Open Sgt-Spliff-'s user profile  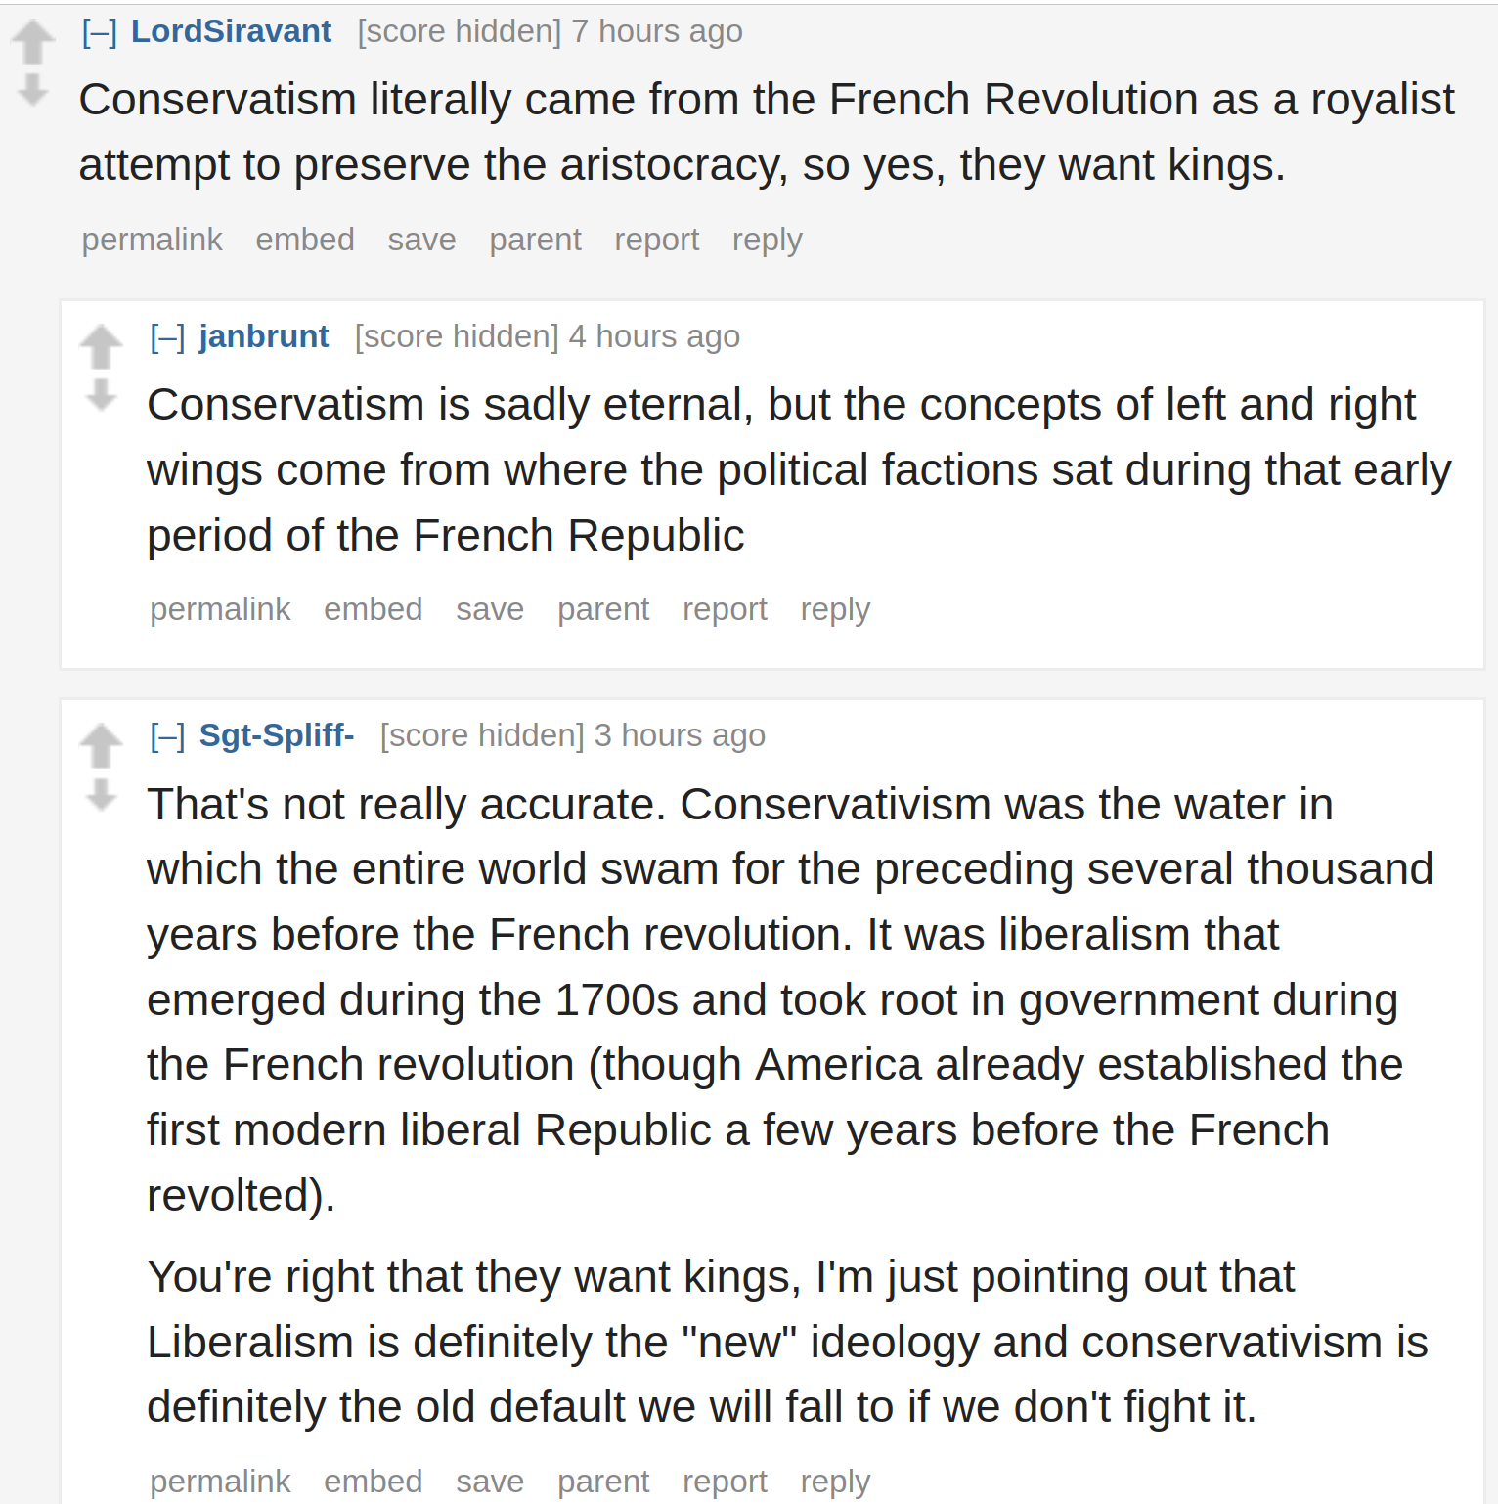277,735
